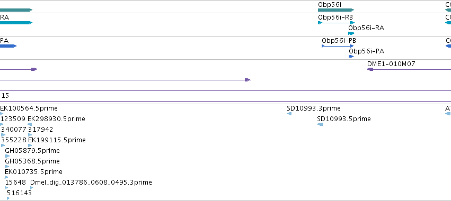451x201 pixels.
Task: Open the EK100564.5prime label
Action: click(x=29, y=108)
